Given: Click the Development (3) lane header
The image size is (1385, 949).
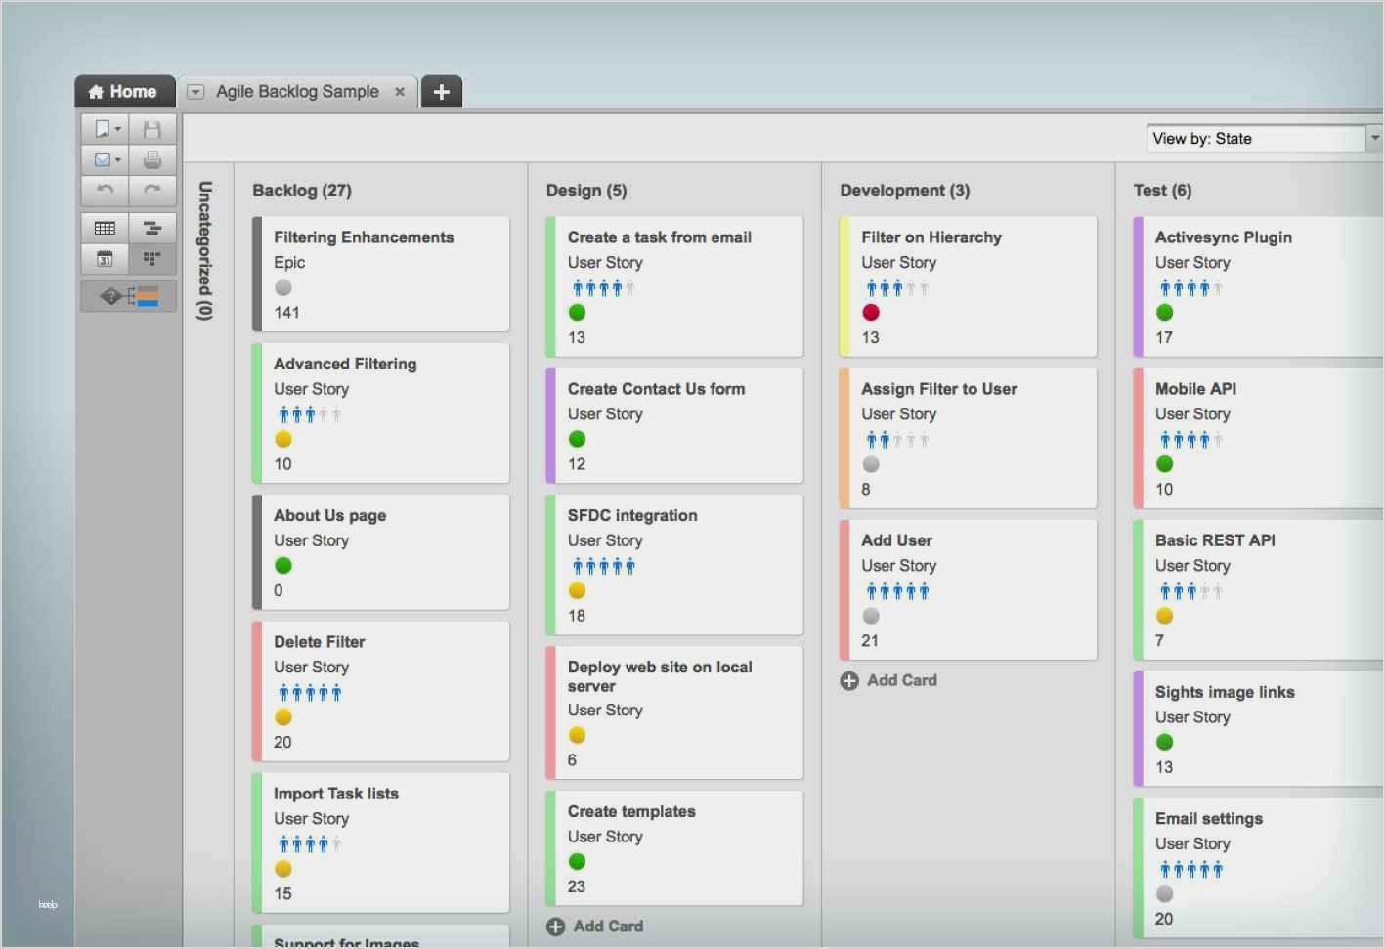Looking at the screenshot, I should tap(905, 191).
